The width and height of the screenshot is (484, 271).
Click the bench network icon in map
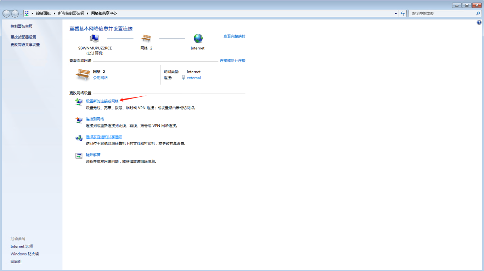[x=146, y=38]
